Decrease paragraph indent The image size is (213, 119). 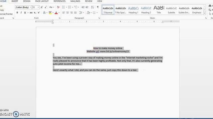click(83, 7)
